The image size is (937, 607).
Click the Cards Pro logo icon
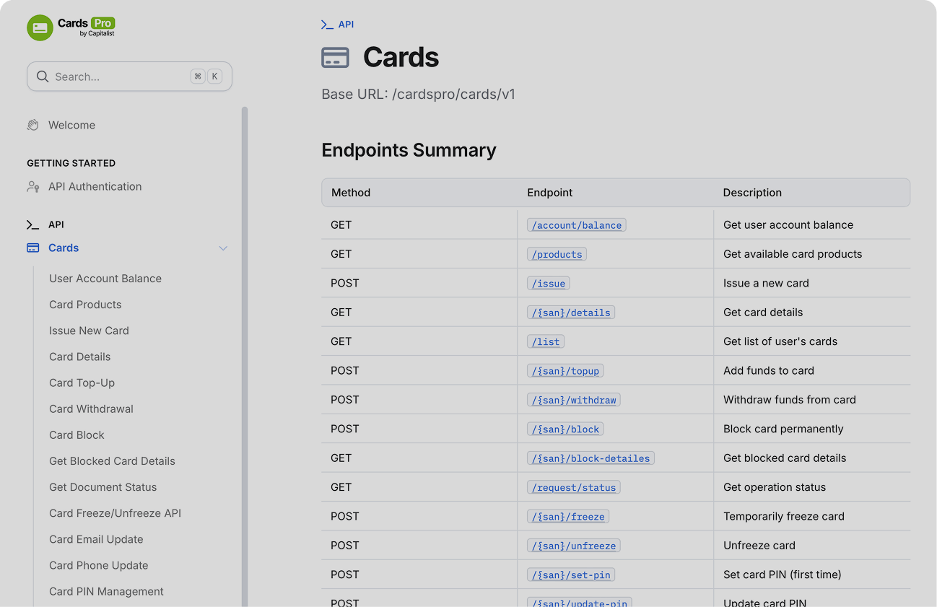coord(40,27)
